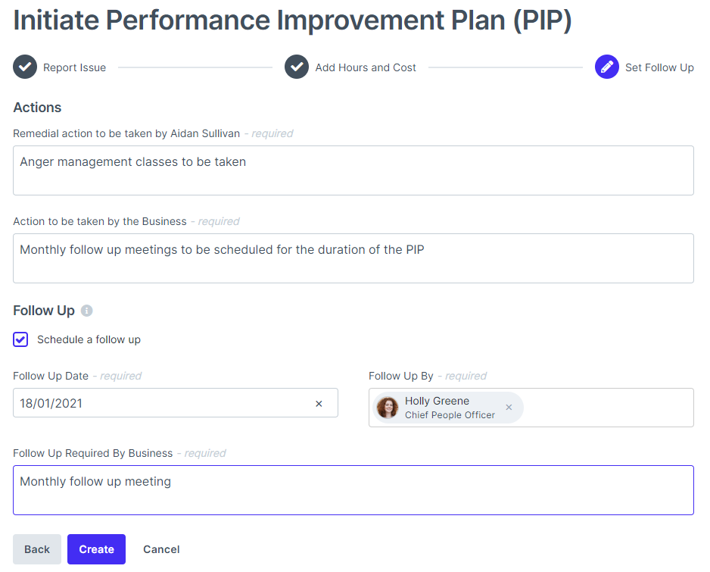Remove Holly Greene from Follow Up By
The height and width of the screenshot is (572, 710).
tap(509, 408)
